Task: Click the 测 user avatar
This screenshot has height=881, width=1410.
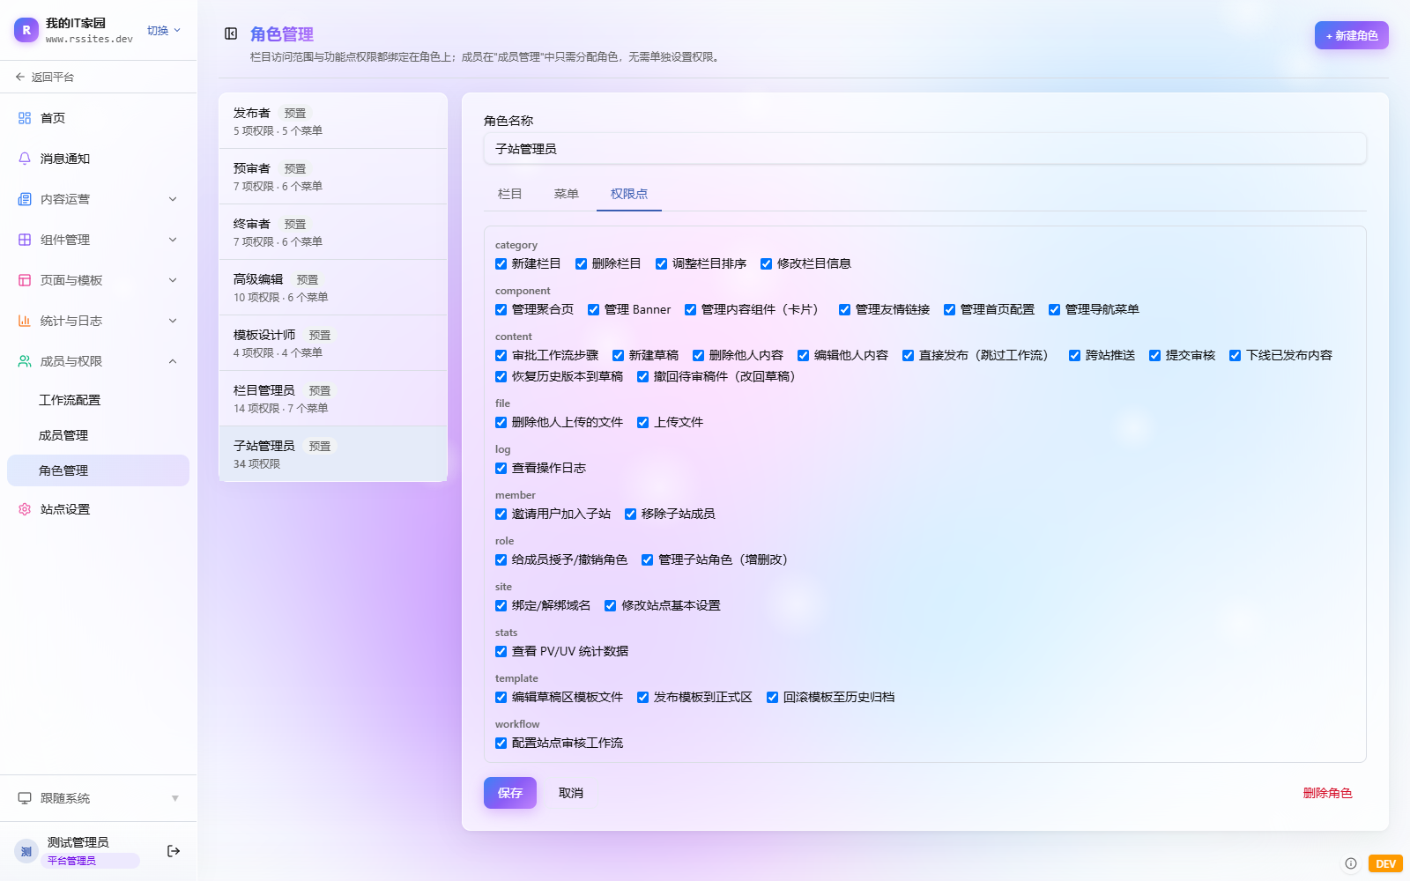Action: 26,851
